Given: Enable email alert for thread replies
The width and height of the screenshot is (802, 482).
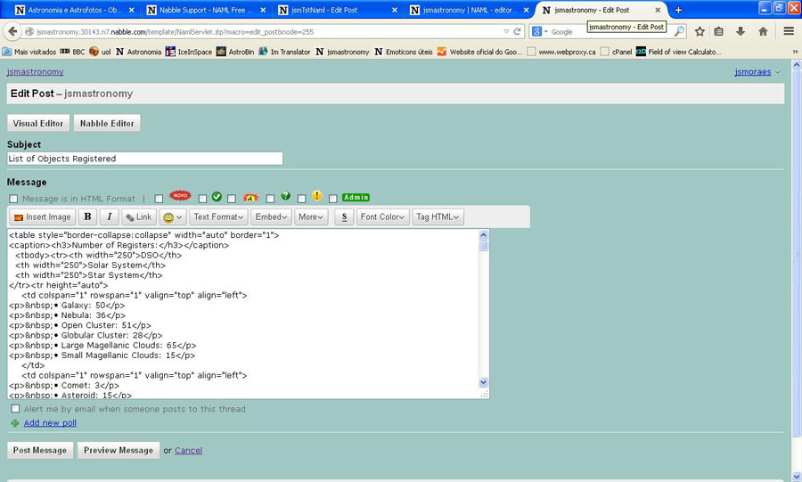Looking at the screenshot, I should coord(15,409).
